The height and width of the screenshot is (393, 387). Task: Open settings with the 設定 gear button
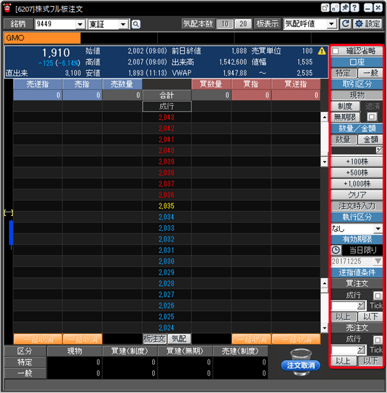coord(367,24)
